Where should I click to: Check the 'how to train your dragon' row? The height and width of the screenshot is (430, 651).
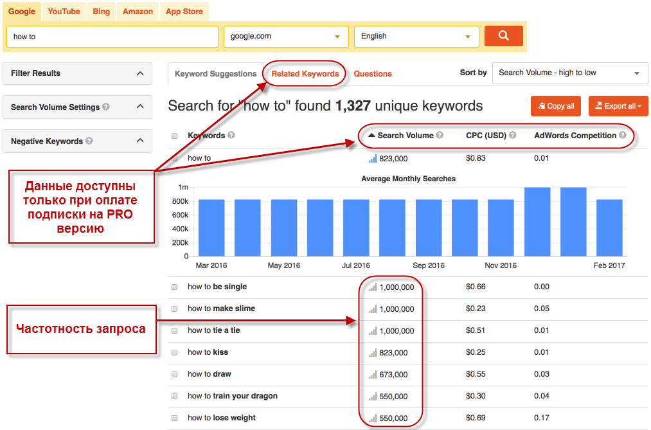174,397
